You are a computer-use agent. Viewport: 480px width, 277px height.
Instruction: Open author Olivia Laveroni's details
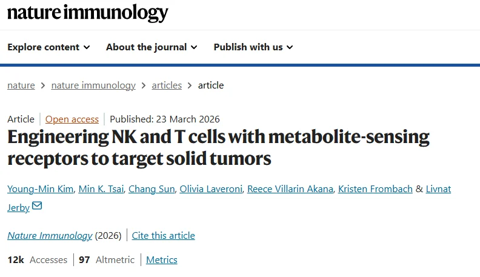[210, 189]
